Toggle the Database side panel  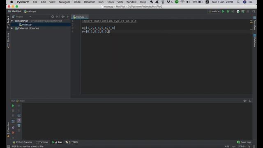pos(255,40)
